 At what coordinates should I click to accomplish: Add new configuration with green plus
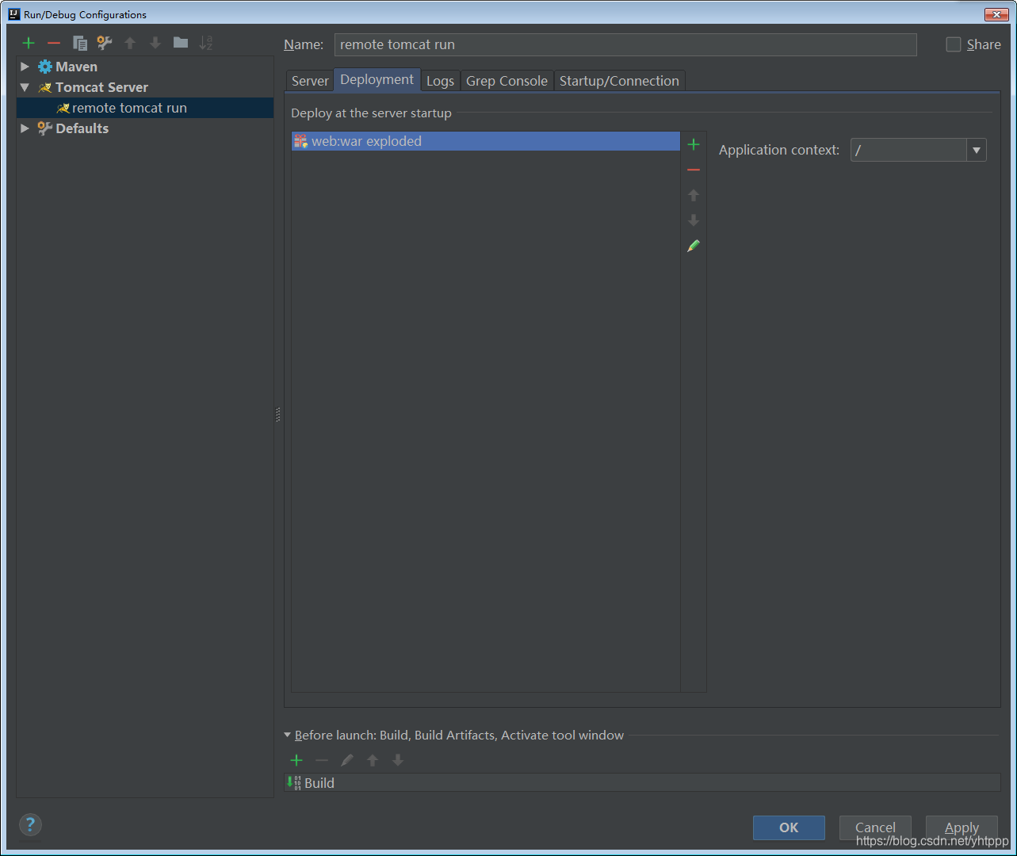[29, 43]
